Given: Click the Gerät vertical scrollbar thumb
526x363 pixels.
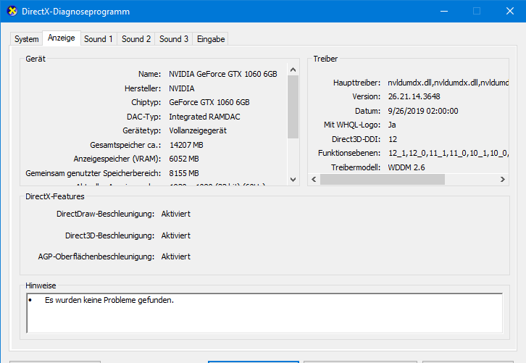Looking at the screenshot, I should point(293,107).
